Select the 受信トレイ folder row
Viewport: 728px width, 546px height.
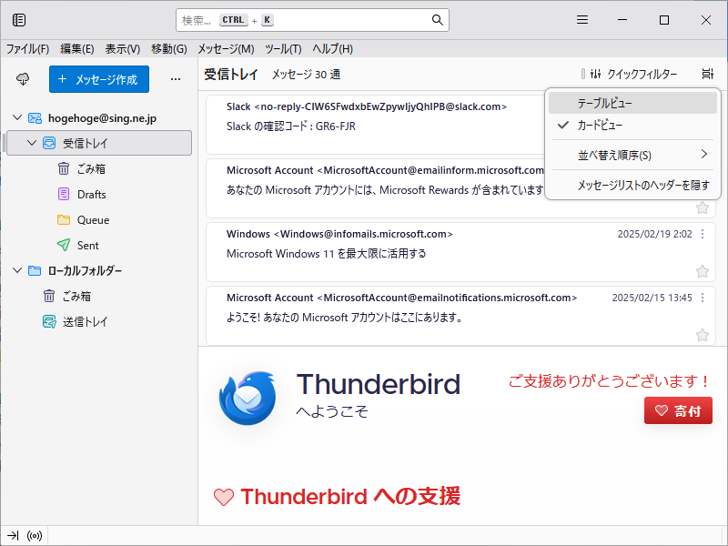click(98, 143)
